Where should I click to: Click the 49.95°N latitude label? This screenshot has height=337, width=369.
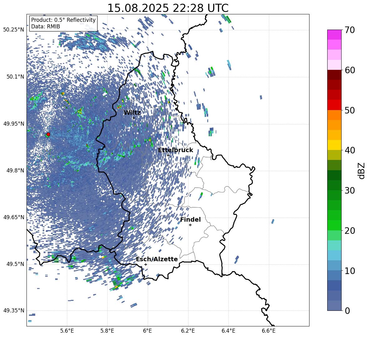point(14,124)
